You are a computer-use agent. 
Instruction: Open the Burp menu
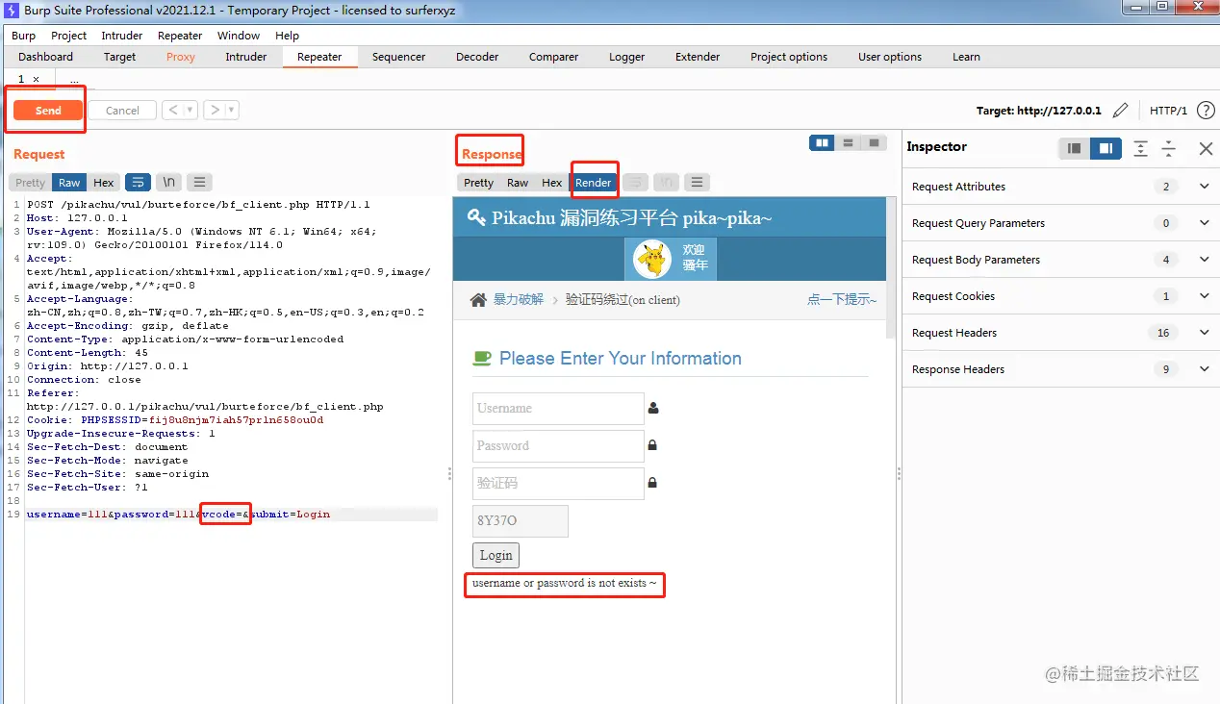[x=24, y=36]
